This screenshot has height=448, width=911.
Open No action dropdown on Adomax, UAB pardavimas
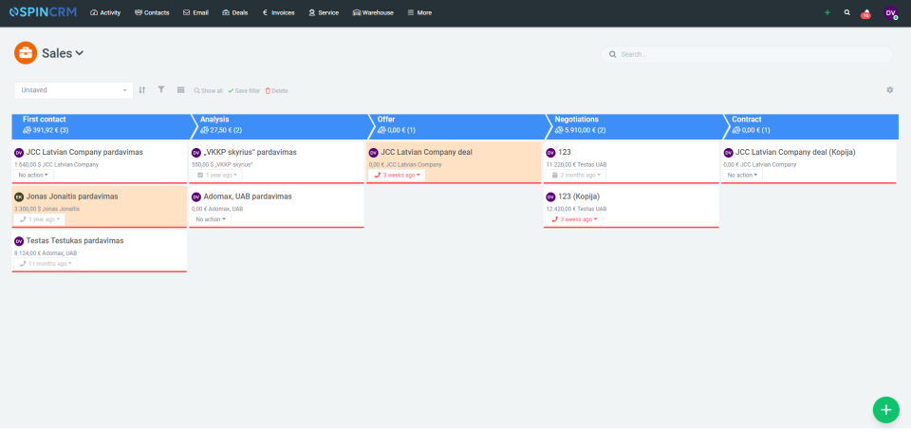coord(211,219)
